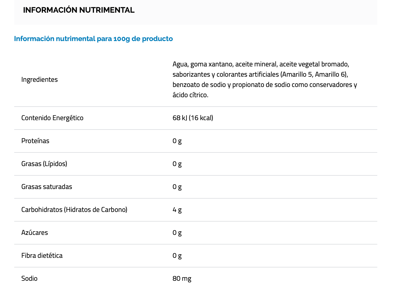Click the 0 g value for Grasas saturadas
The width and height of the screenshot is (393, 288).
point(177,187)
